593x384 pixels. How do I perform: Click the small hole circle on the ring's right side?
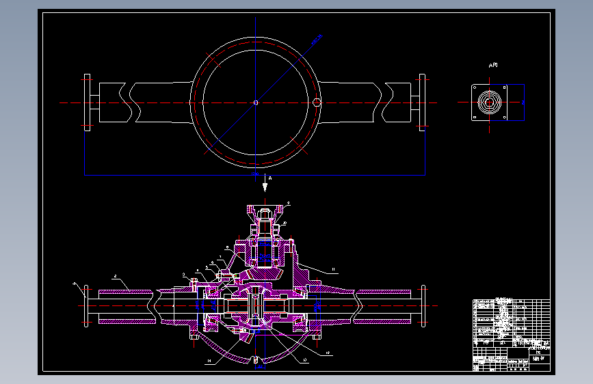(x=317, y=102)
